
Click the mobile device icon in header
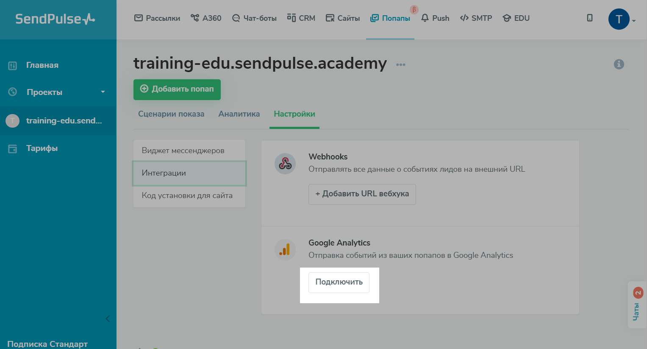tap(589, 18)
